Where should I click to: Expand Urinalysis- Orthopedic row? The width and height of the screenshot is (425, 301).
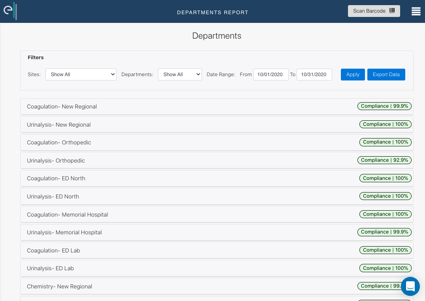click(216, 161)
